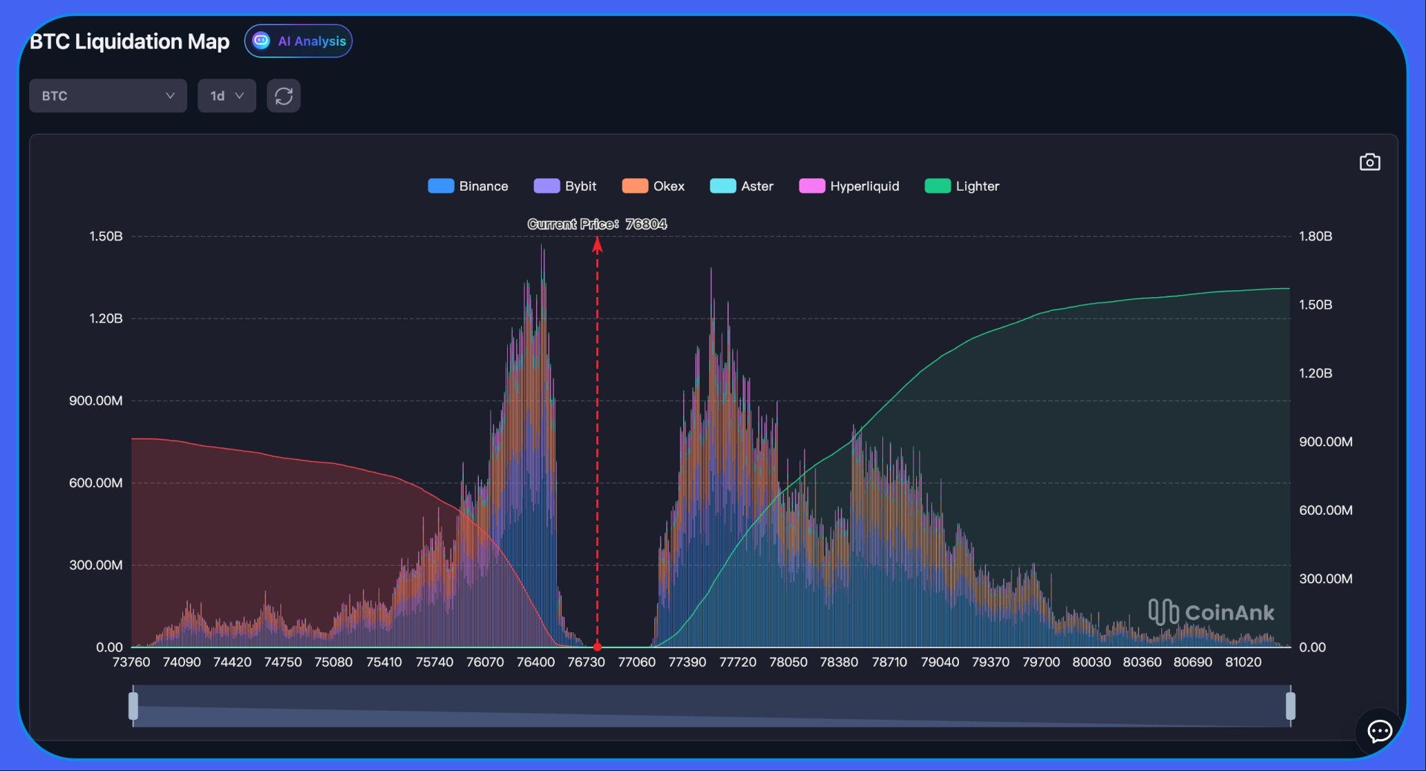The width and height of the screenshot is (1426, 771).
Task: Click the red current price marker dot
Action: click(598, 647)
